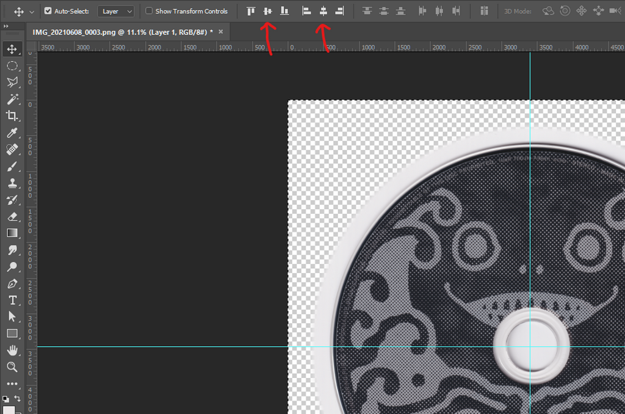Choose the Horizontal Type tool
The height and width of the screenshot is (414, 625).
12,300
